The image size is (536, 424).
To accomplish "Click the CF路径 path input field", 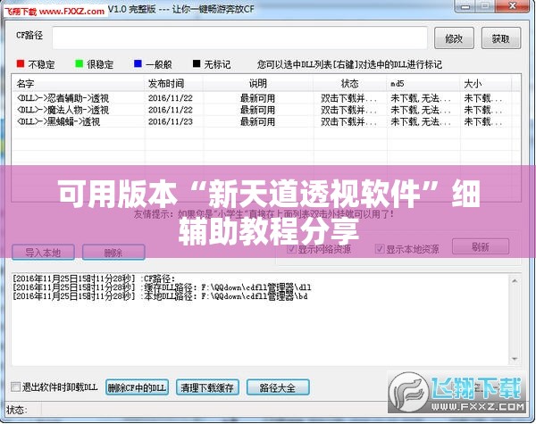I will coord(239,37).
